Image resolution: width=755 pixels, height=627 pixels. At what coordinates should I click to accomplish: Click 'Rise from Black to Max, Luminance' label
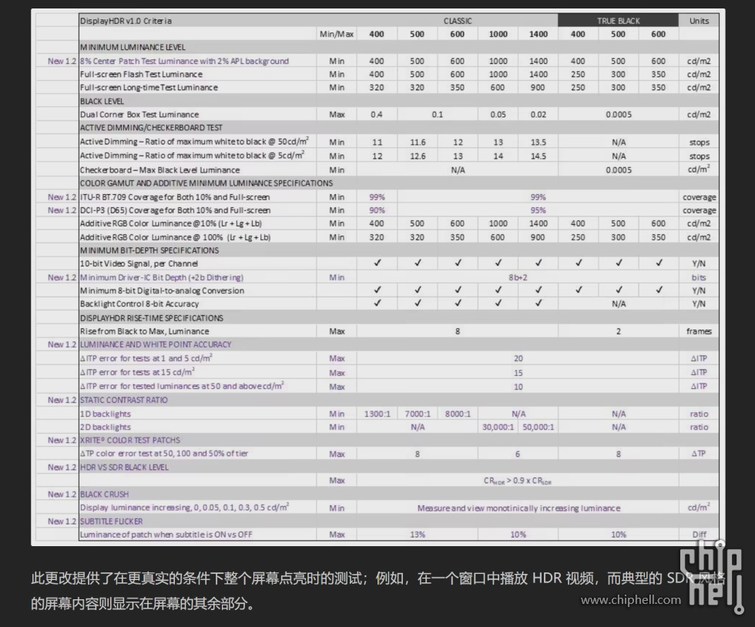click(145, 331)
